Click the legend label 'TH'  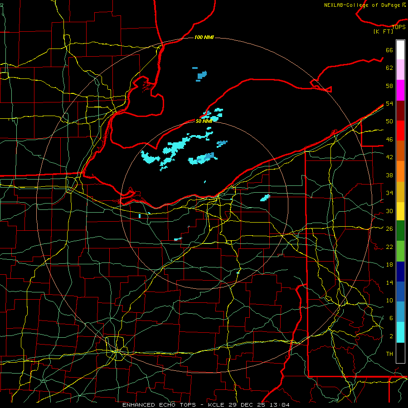coord(389,354)
